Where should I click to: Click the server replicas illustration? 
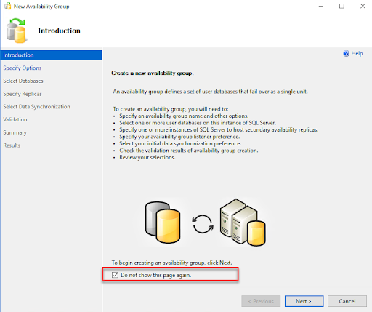coord(243,223)
